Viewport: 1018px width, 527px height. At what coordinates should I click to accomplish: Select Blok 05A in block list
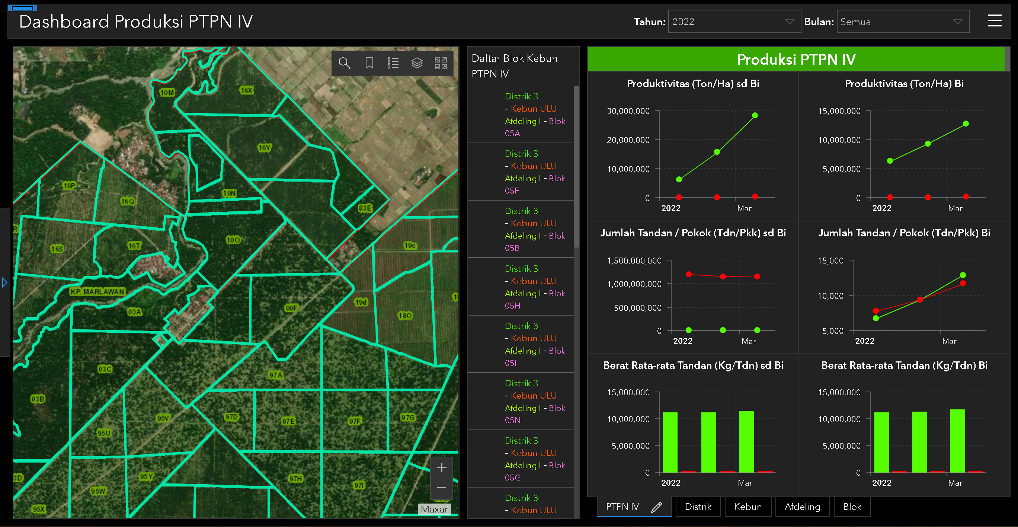[x=521, y=115]
